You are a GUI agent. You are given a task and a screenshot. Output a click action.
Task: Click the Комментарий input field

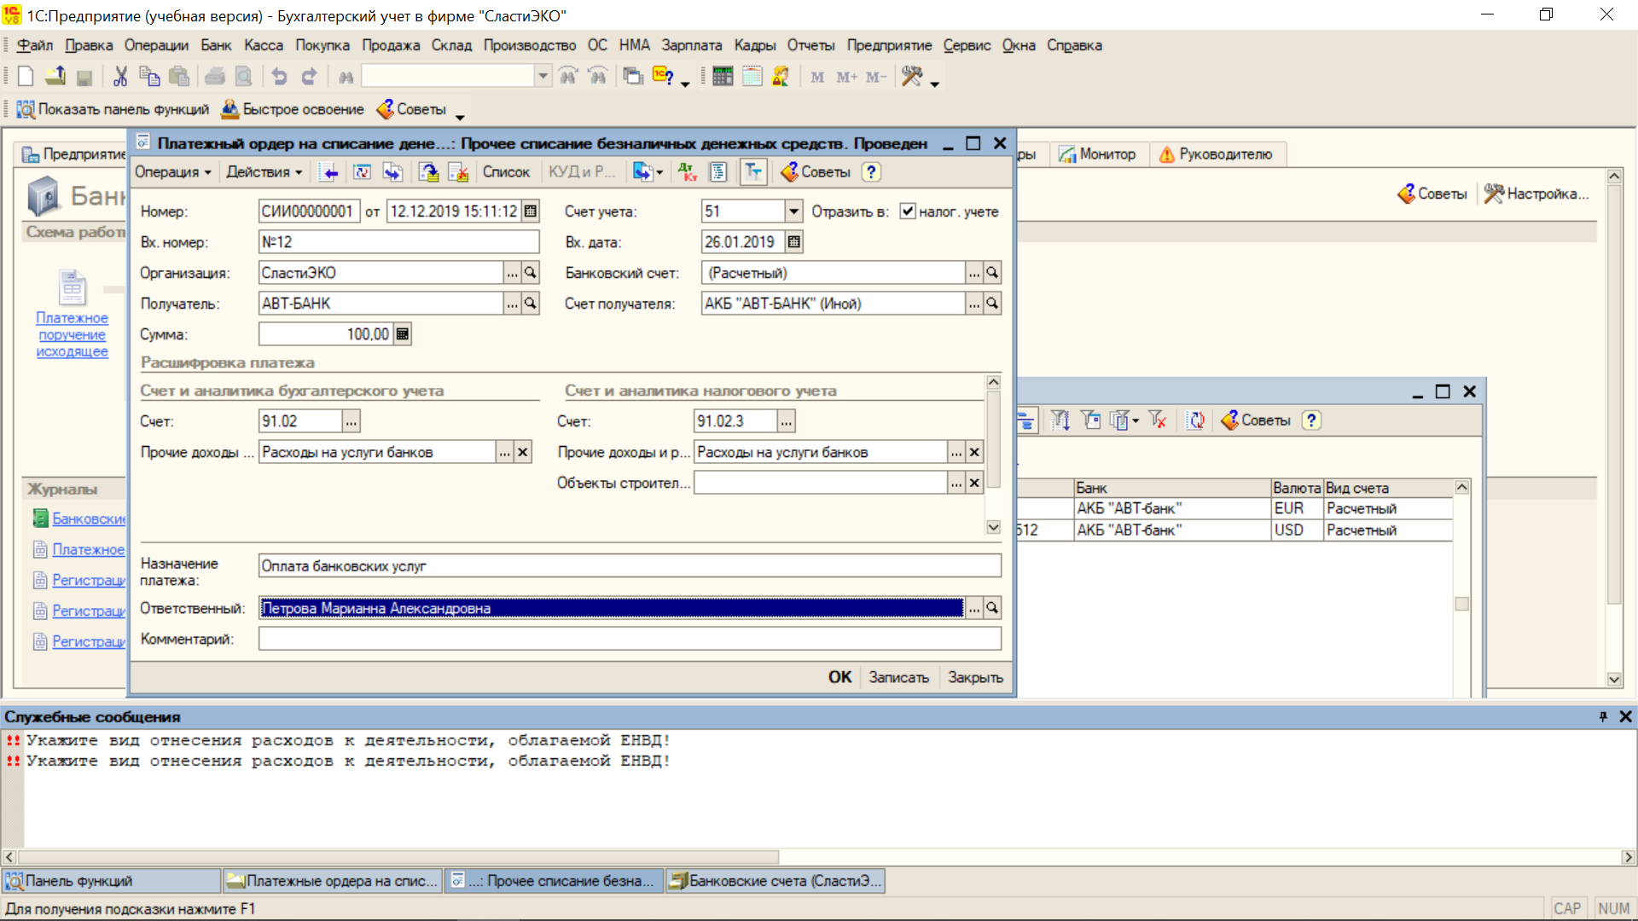point(630,640)
